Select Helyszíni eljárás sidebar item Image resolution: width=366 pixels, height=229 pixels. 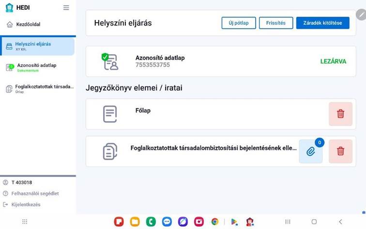coord(37,46)
